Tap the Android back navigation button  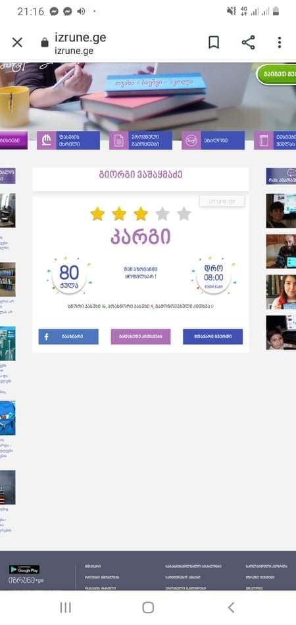coord(231,607)
